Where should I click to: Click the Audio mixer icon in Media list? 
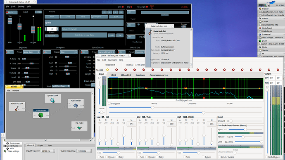tap(7, 143)
